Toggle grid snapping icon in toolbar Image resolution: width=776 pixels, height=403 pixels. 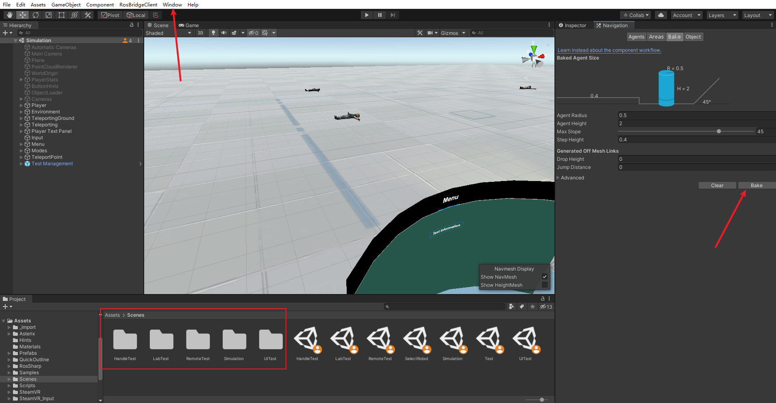tap(156, 15)
